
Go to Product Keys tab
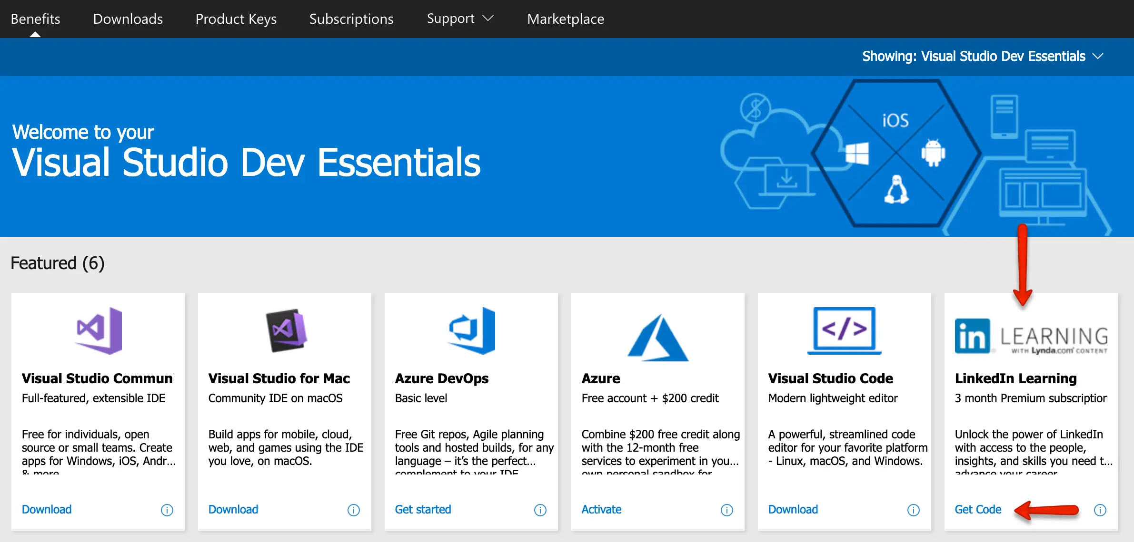[236, 19]
